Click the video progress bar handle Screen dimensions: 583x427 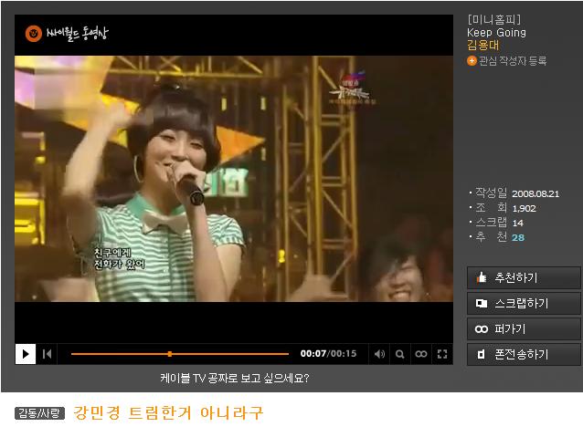pos(170,354)
